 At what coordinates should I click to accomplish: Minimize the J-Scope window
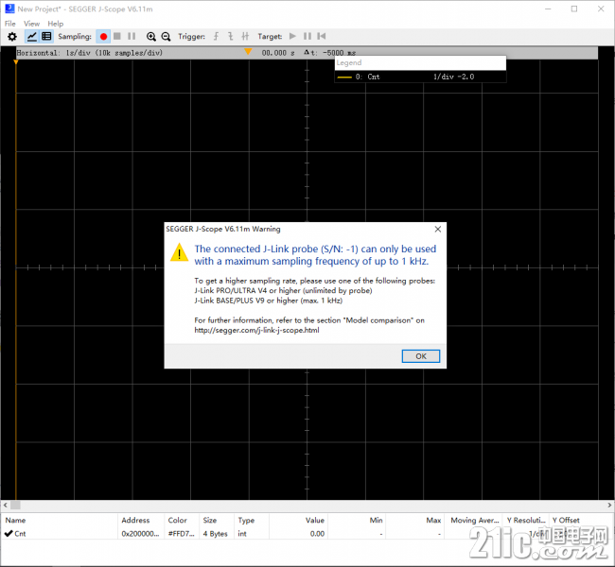(548, 9)
